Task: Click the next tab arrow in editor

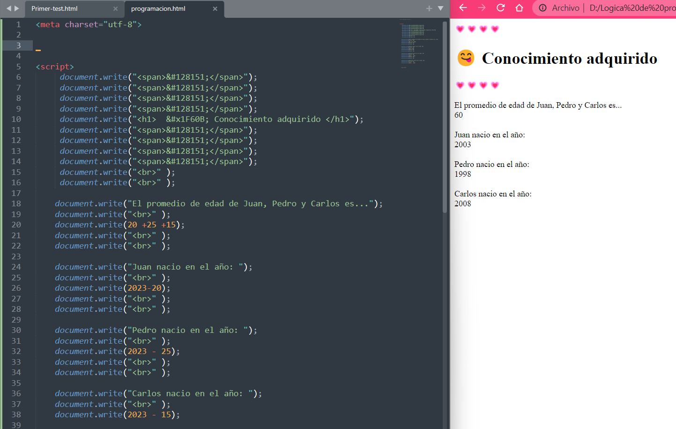Action: (x=17, y=8)
